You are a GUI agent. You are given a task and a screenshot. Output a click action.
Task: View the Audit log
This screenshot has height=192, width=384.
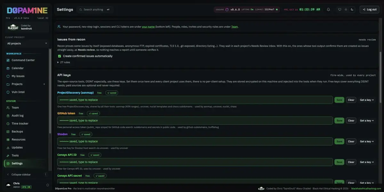click(26, 116)
